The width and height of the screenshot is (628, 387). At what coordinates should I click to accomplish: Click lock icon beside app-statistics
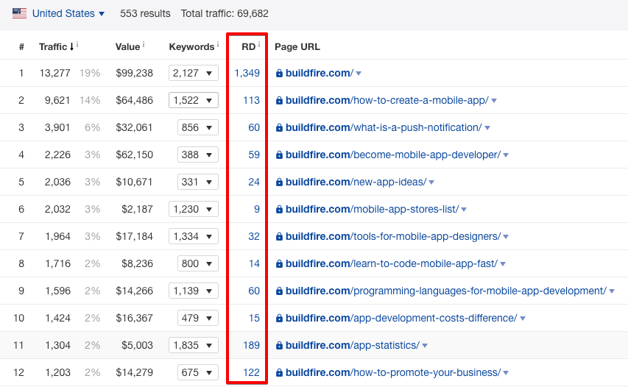[279, 345]
